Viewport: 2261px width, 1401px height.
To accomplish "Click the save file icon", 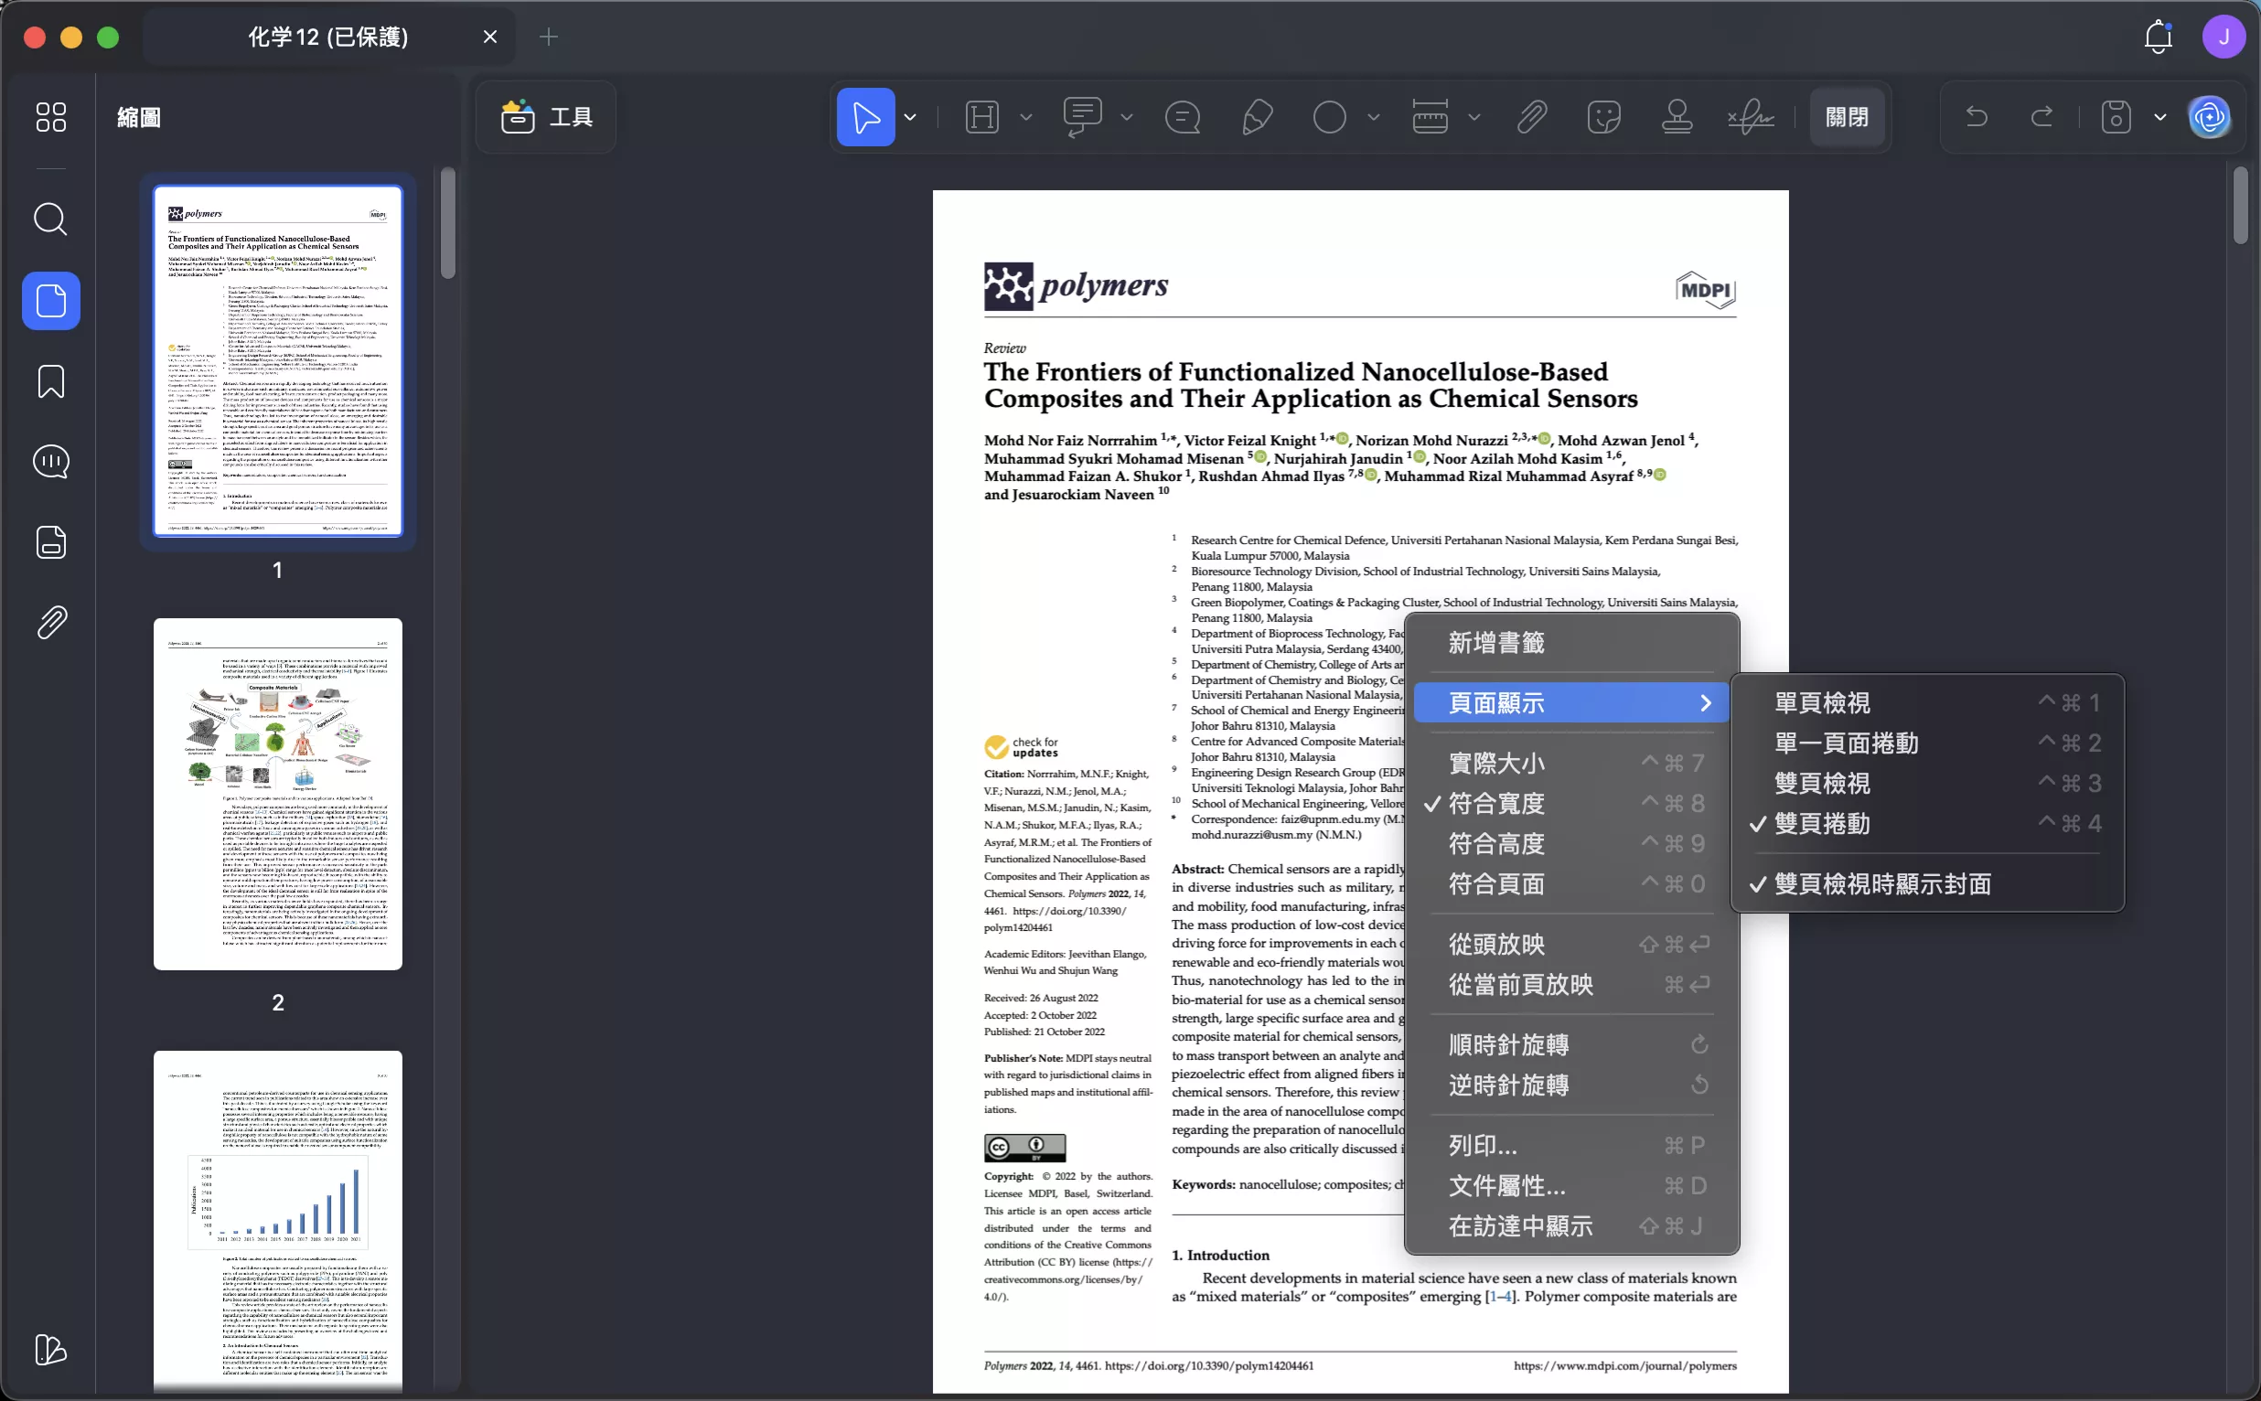I will [2116, 117].
